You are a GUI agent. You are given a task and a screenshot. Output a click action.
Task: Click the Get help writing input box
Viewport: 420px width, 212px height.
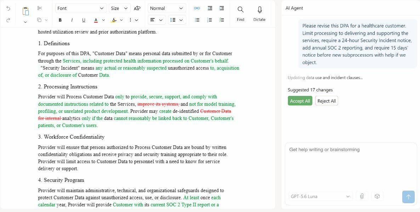(x=351, y=166)
